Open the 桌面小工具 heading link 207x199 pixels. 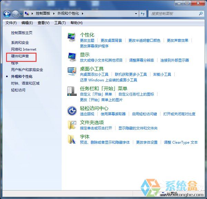tap(92, 69)
